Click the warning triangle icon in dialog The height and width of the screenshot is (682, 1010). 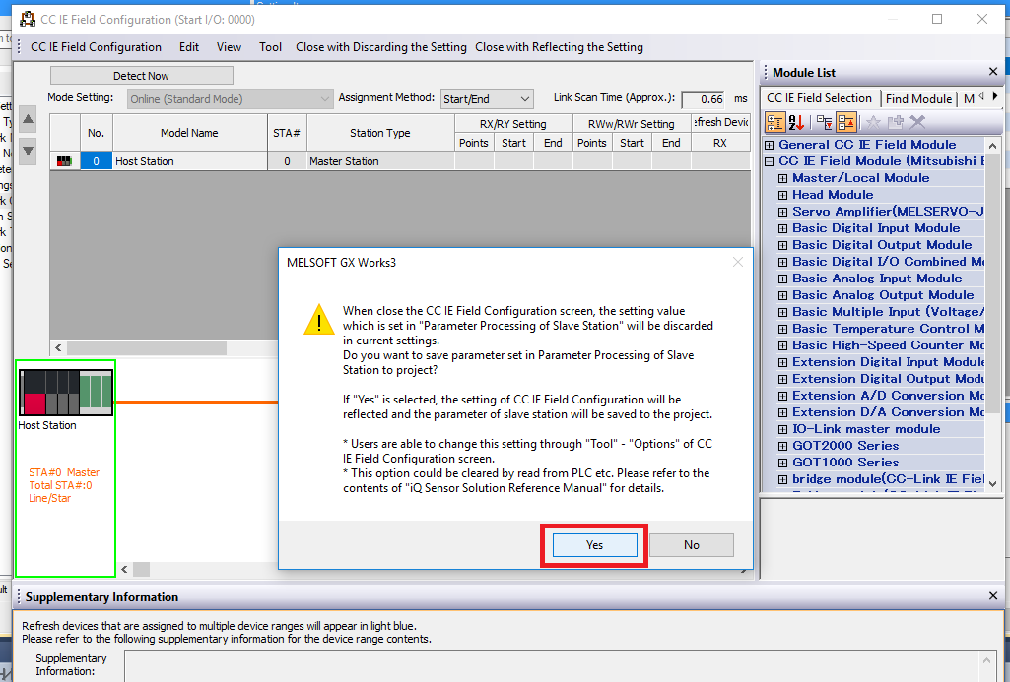[317, 320]
